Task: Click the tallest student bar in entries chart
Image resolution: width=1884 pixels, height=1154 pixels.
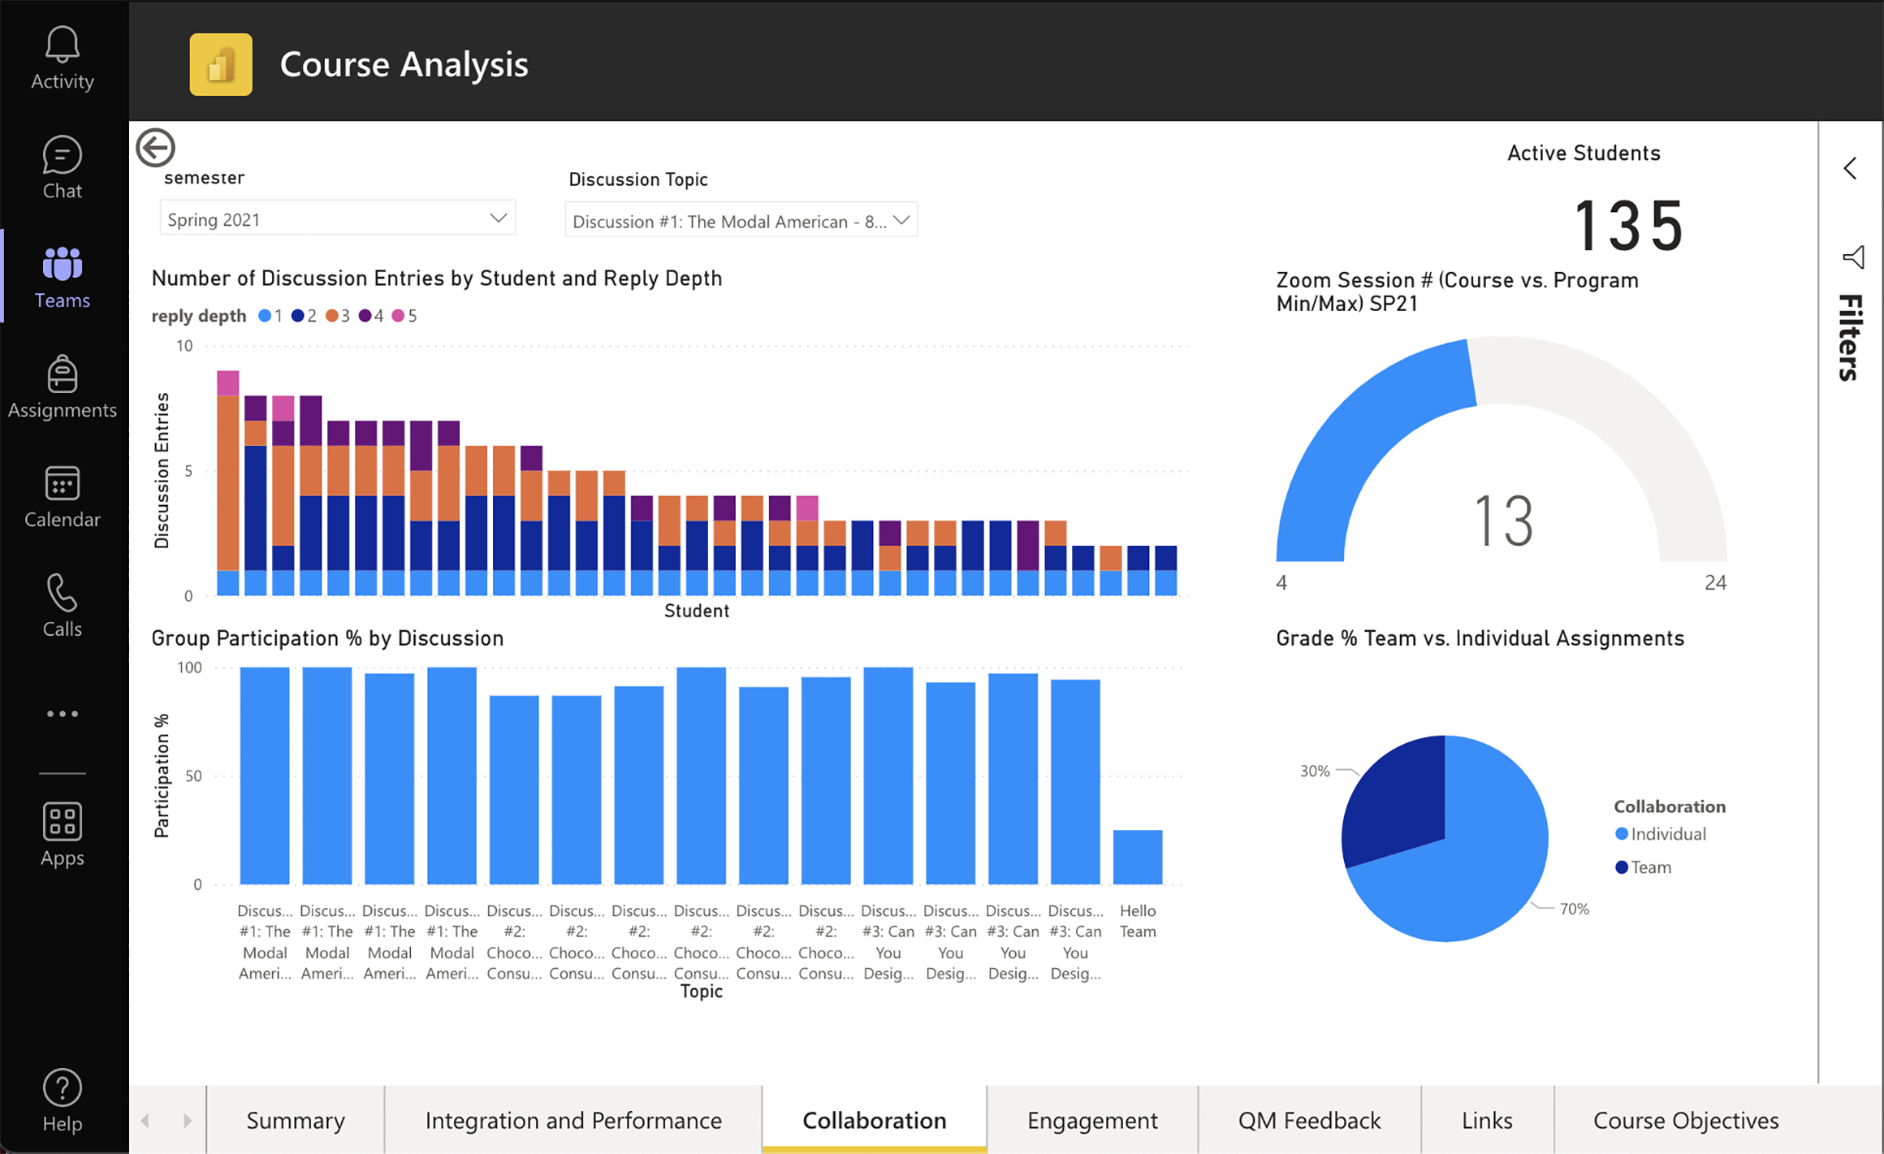Action: pos(228,483)
